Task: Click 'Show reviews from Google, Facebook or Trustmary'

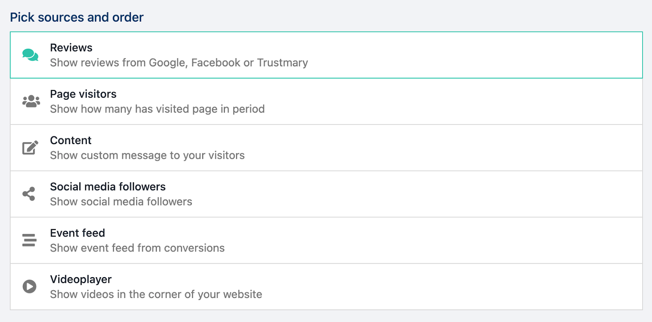Action: (x=179, y=63)
